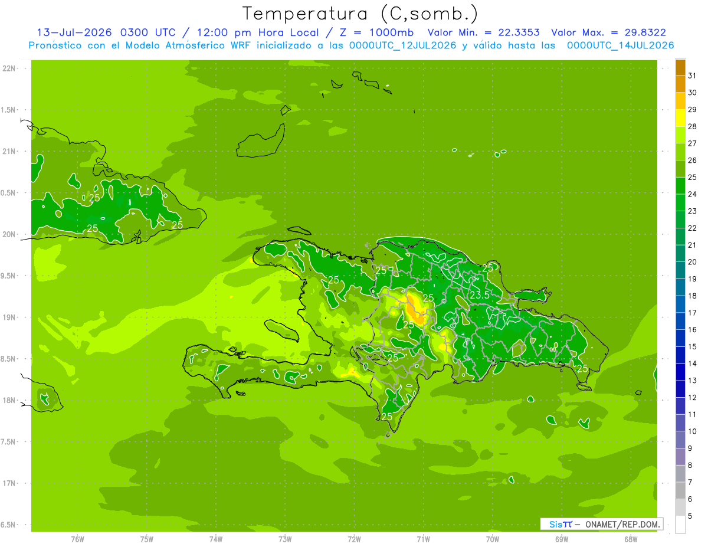Click the "17N" latitude label
The width and height of the screenshot is (708, 547).
click(x=9, y=484)
